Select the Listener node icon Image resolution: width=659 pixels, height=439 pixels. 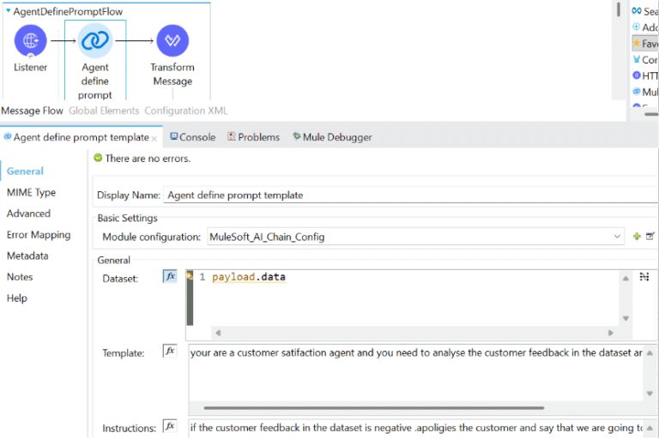30,40
